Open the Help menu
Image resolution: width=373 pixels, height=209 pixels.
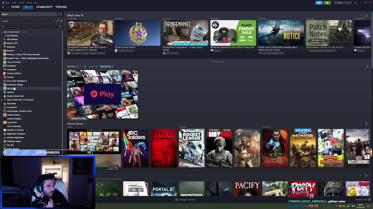36,3
